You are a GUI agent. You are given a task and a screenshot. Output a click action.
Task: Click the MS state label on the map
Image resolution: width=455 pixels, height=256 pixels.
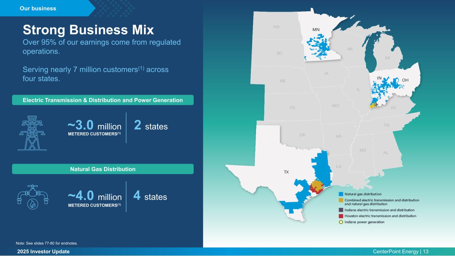(363, 150)
